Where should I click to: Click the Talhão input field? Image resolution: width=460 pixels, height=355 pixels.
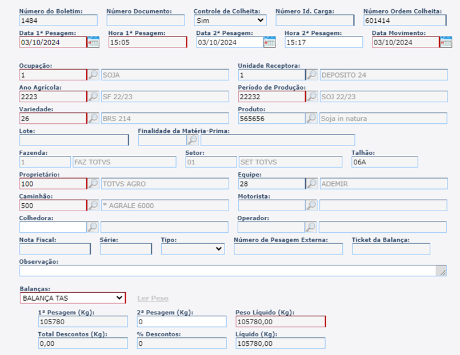(x=385, y=162)
